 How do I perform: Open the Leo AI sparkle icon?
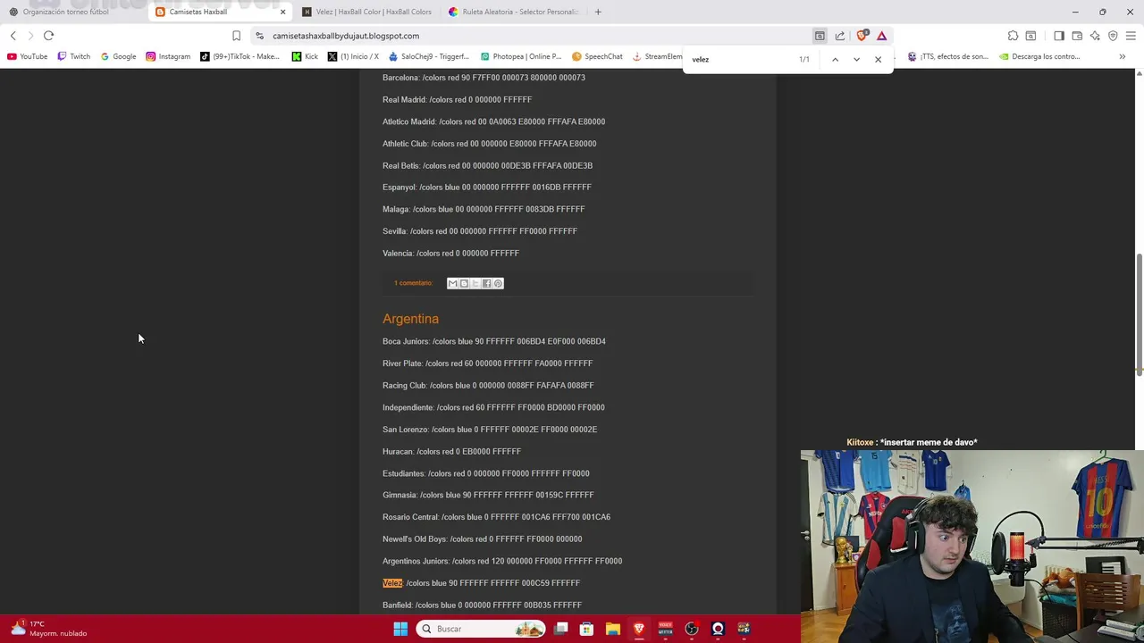click(1095, 36)
